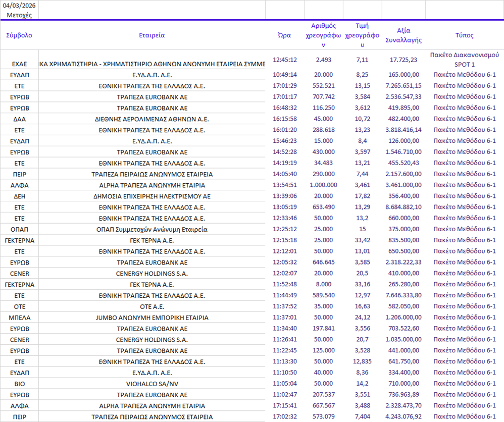Image resolution: width=504 pixels, height=422 pixels.
Task: Select quantity 430.000
Action: click(323, 152)
